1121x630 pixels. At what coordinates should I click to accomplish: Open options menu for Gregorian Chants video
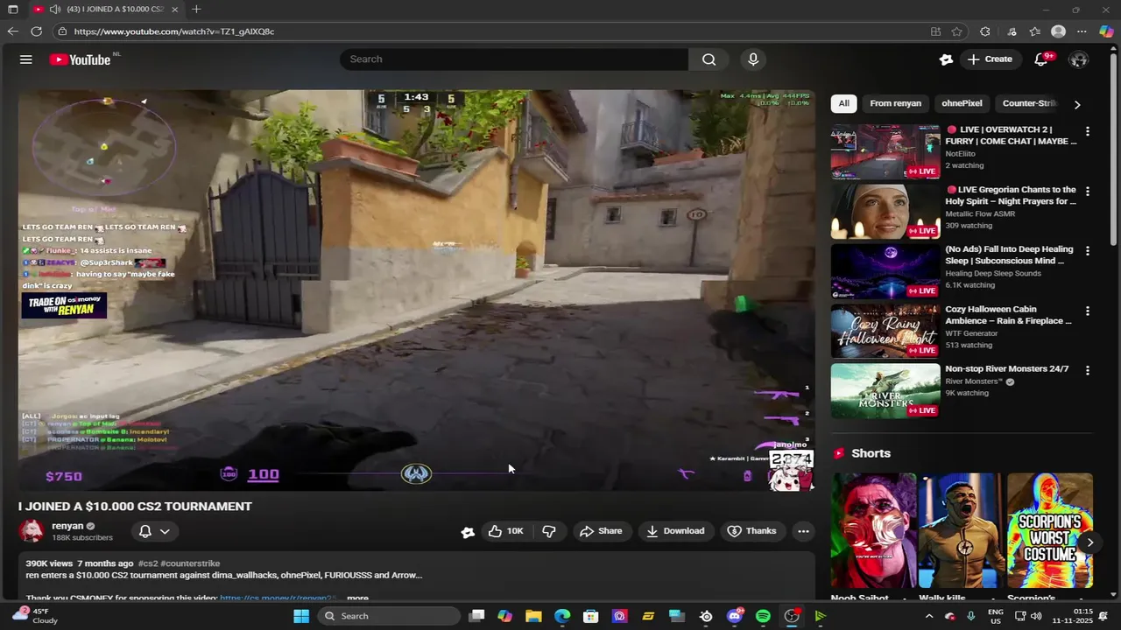click(1088, 191)
